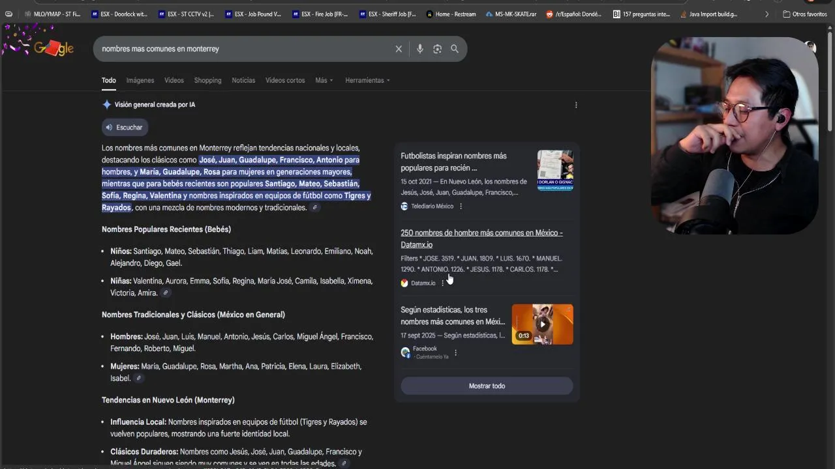The height and width of the screenshot is (469, 835).
Task: Open the ESX - ST CCTV v2 bookmark
Action: pos(186,14)
